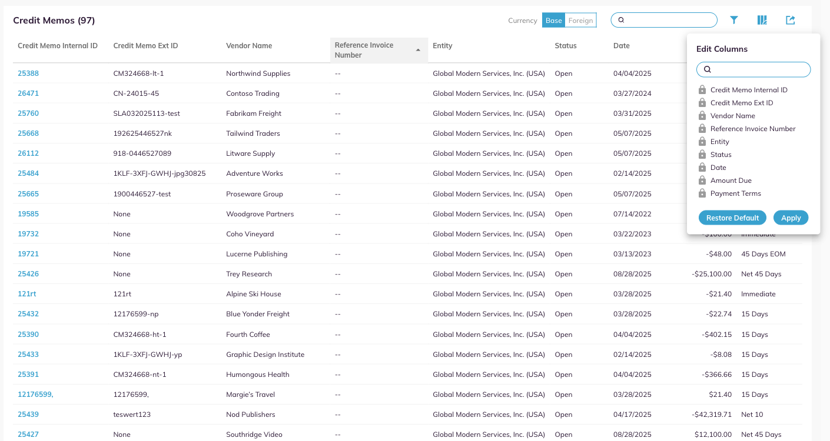This screenshot has height=441, width=830.
Task: Open credit memo 25668
Action: click(28, 133)
